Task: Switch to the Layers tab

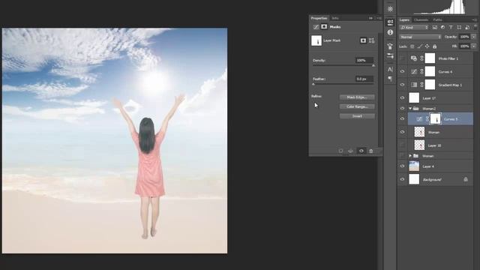Action: 404,20
